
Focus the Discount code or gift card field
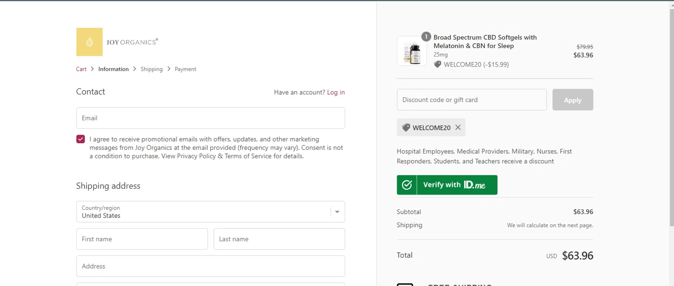(472, 100)
